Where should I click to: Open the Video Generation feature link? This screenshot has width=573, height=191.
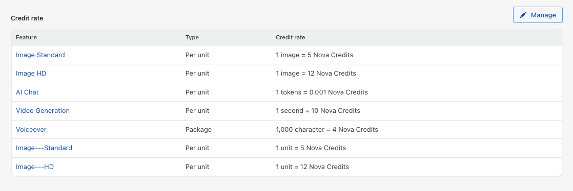pos(43,111)
